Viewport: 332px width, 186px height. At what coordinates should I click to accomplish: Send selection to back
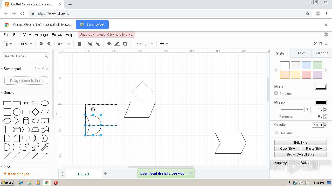coord(98,44)
